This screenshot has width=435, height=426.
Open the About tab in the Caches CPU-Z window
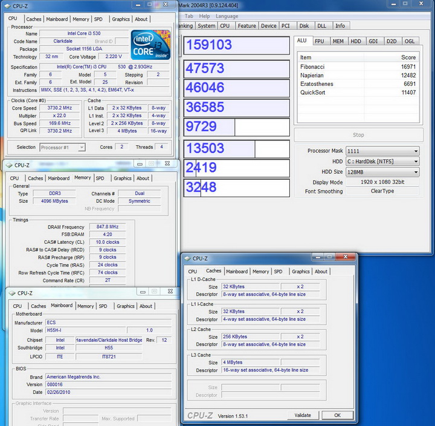[x=321, y=272]
